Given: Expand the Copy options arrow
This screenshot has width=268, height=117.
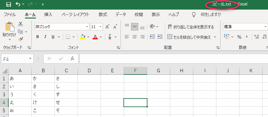Looking at the screenshot, I should click(x=26, y=32).
